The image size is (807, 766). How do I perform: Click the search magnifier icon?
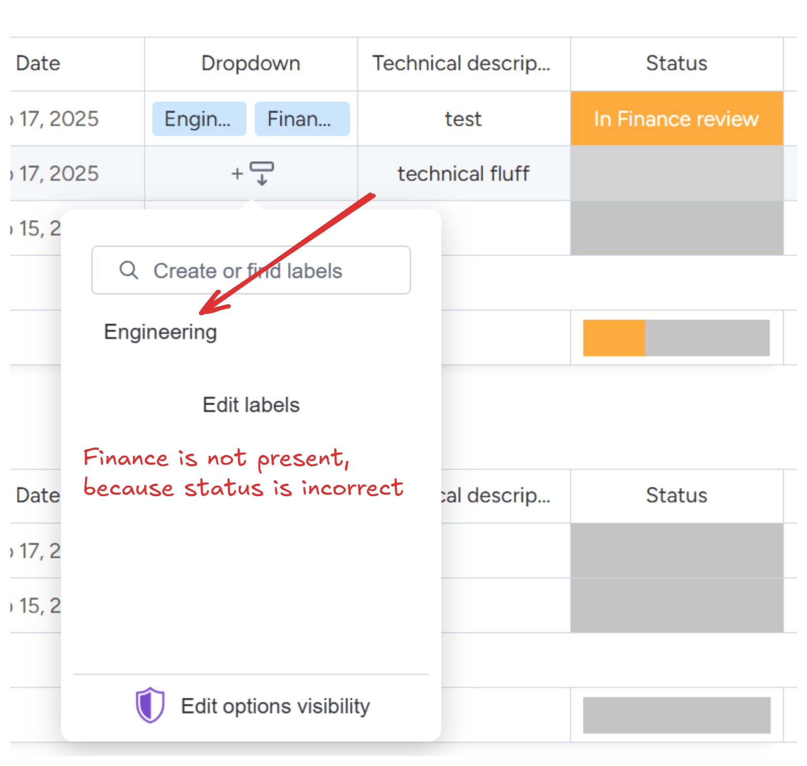pos(129,270)
